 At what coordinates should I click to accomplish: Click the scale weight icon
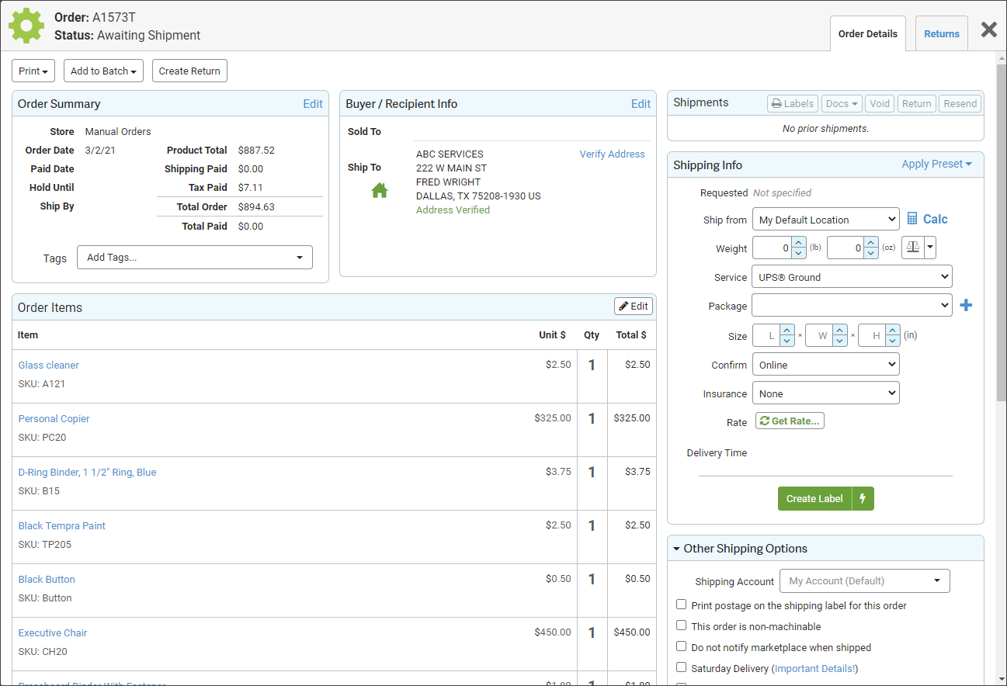[x=912, y=248]
